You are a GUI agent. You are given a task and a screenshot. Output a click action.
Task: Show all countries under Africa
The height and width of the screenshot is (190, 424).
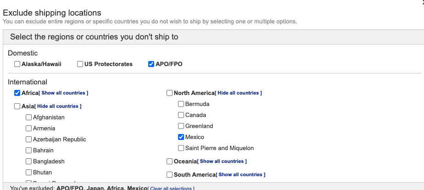click(63, 93)
